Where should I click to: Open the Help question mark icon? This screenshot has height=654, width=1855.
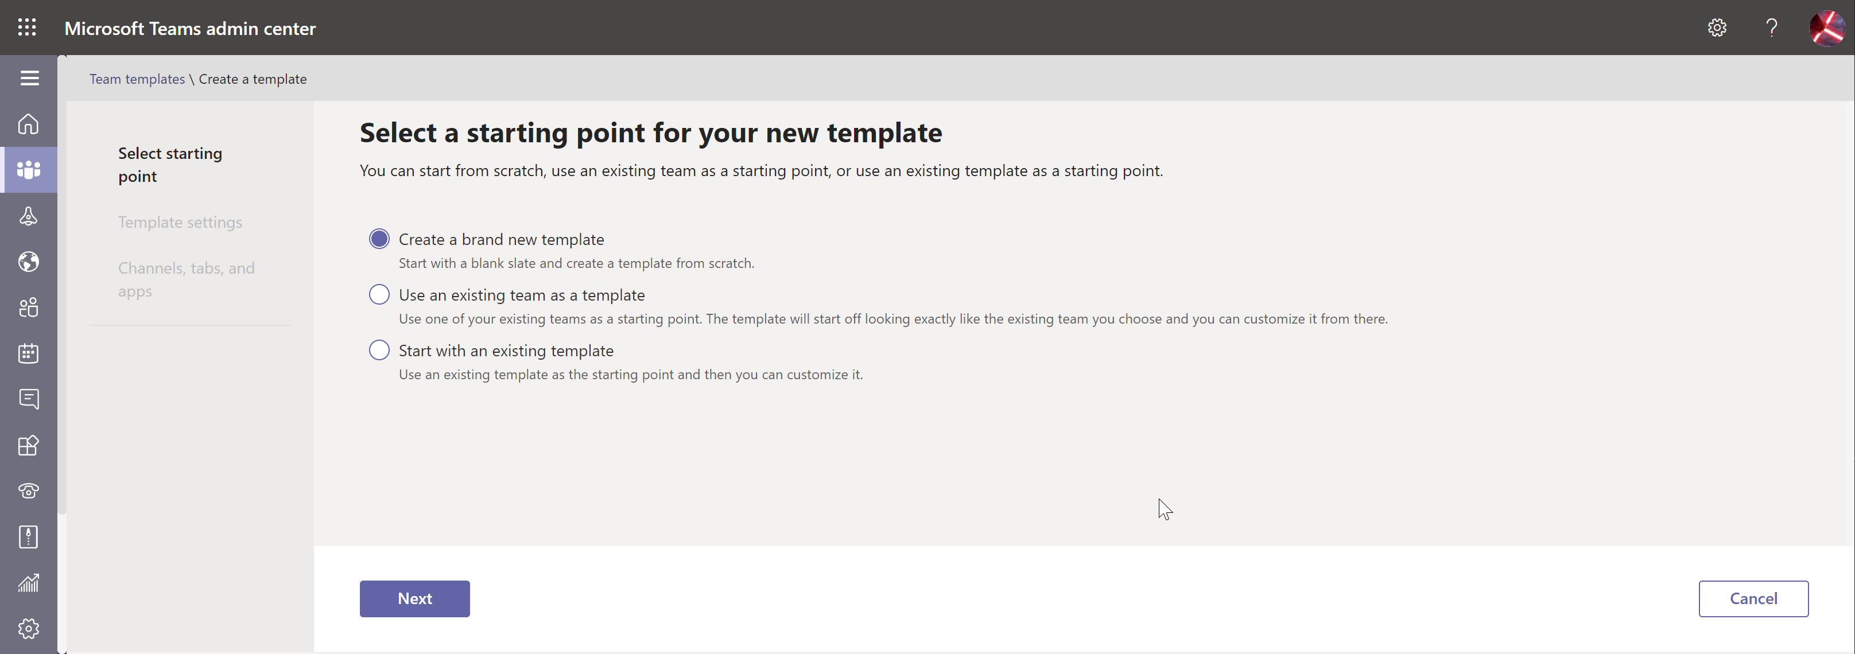pyautogui.click(x=1771, y=28)
